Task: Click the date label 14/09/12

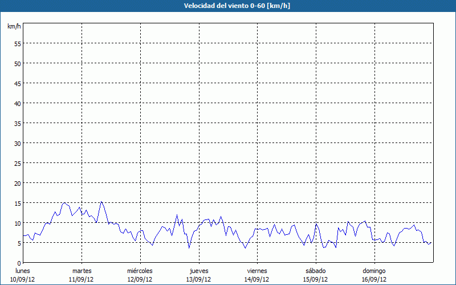Action: pos(256,279)
